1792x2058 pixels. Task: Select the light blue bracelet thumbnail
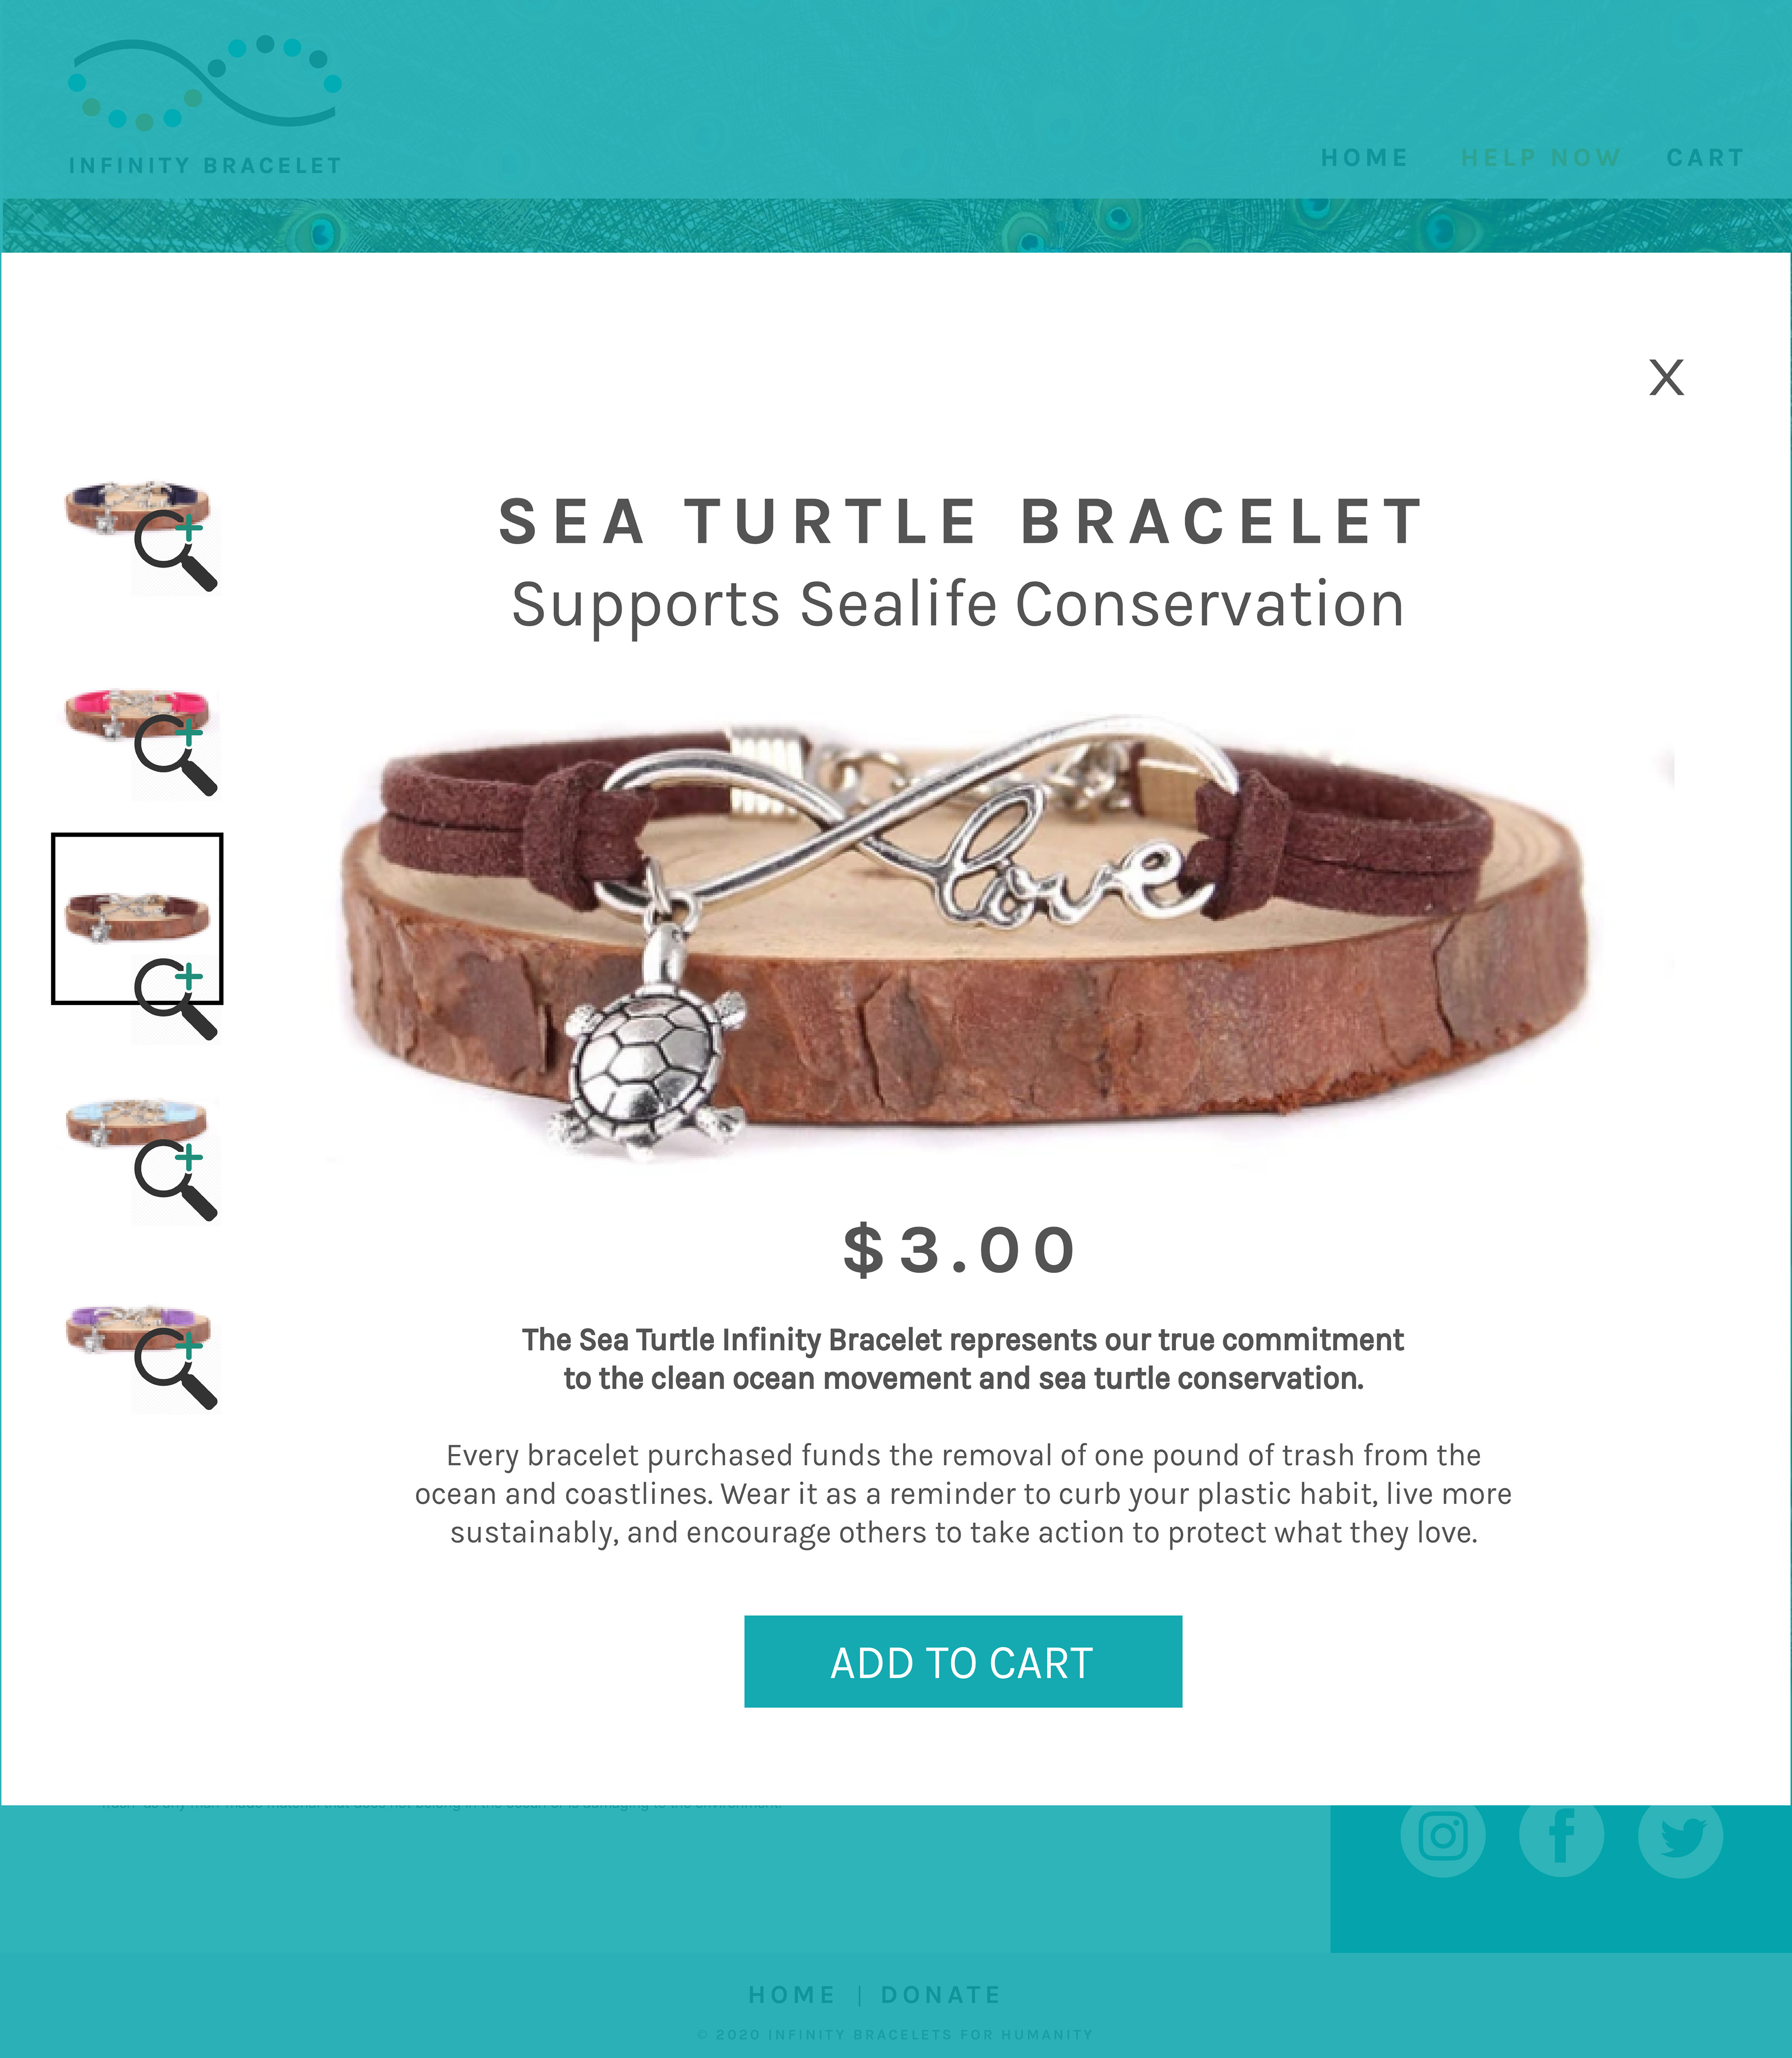tap(137, 1123)
